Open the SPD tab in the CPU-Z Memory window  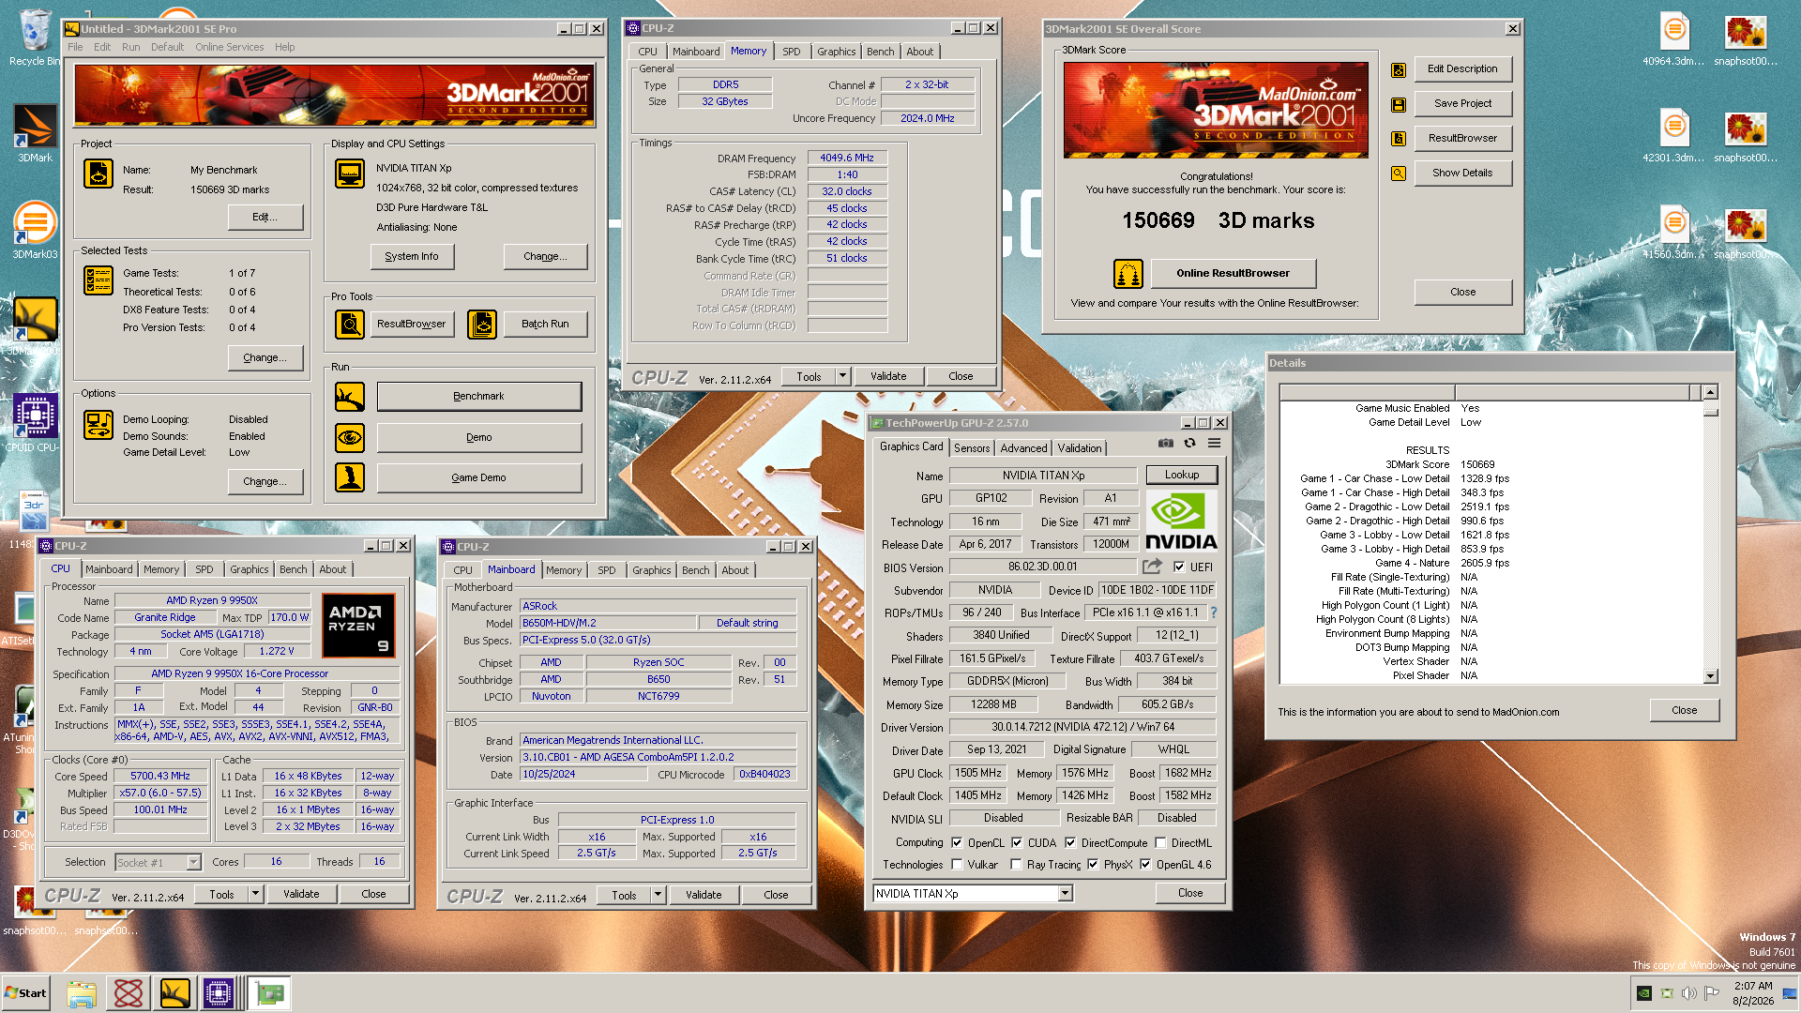pyautogui.click(x=792, y=52)
